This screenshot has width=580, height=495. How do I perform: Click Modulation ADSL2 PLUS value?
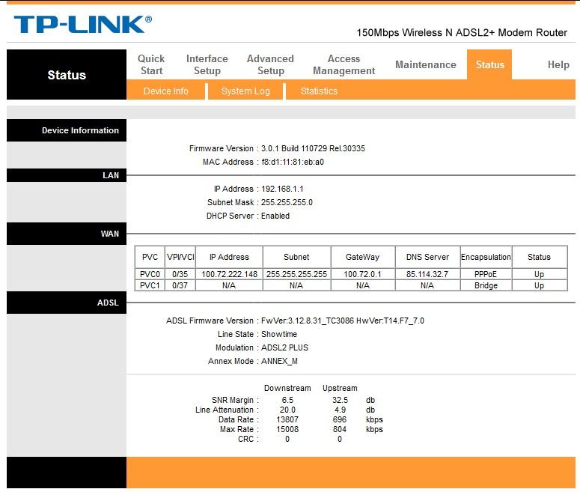coord(284,347)
